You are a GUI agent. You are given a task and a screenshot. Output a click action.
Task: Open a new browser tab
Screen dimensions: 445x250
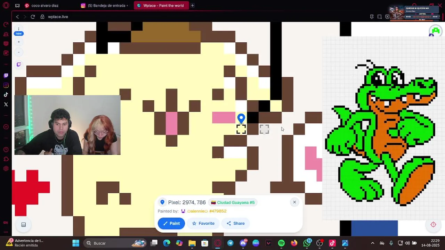point(192,6)
